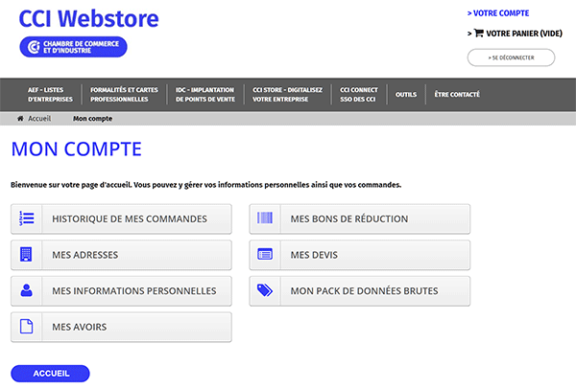Click the blank document icon beside Mes Avoirs
This screenshot has height=389, width=576.
[26, 327]
